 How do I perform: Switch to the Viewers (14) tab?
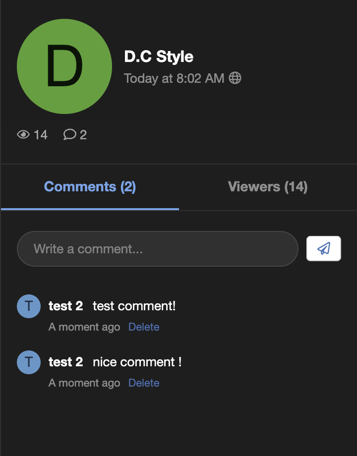(268, 187)
